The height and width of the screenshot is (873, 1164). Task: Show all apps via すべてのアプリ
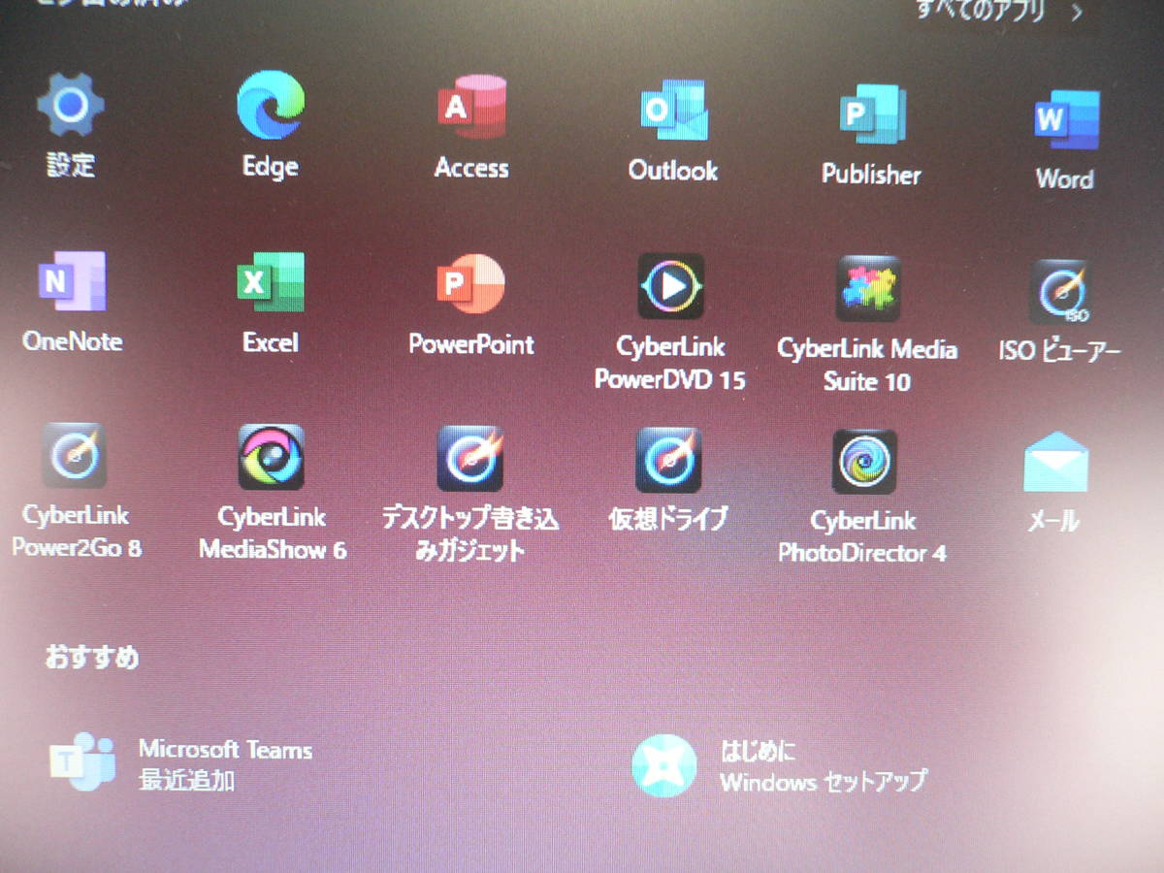point(999,11)
